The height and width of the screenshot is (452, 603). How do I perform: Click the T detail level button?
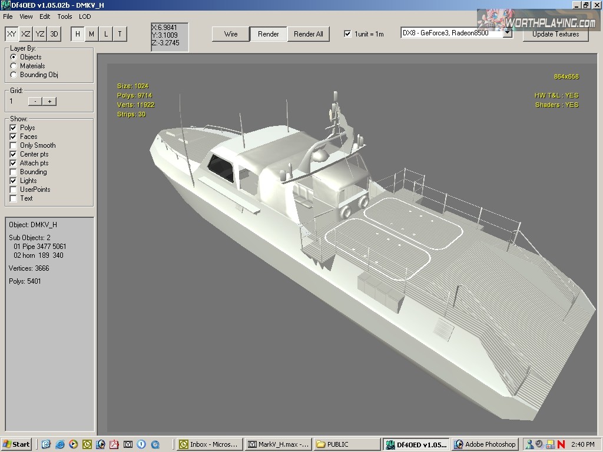(x=120, y=34)
